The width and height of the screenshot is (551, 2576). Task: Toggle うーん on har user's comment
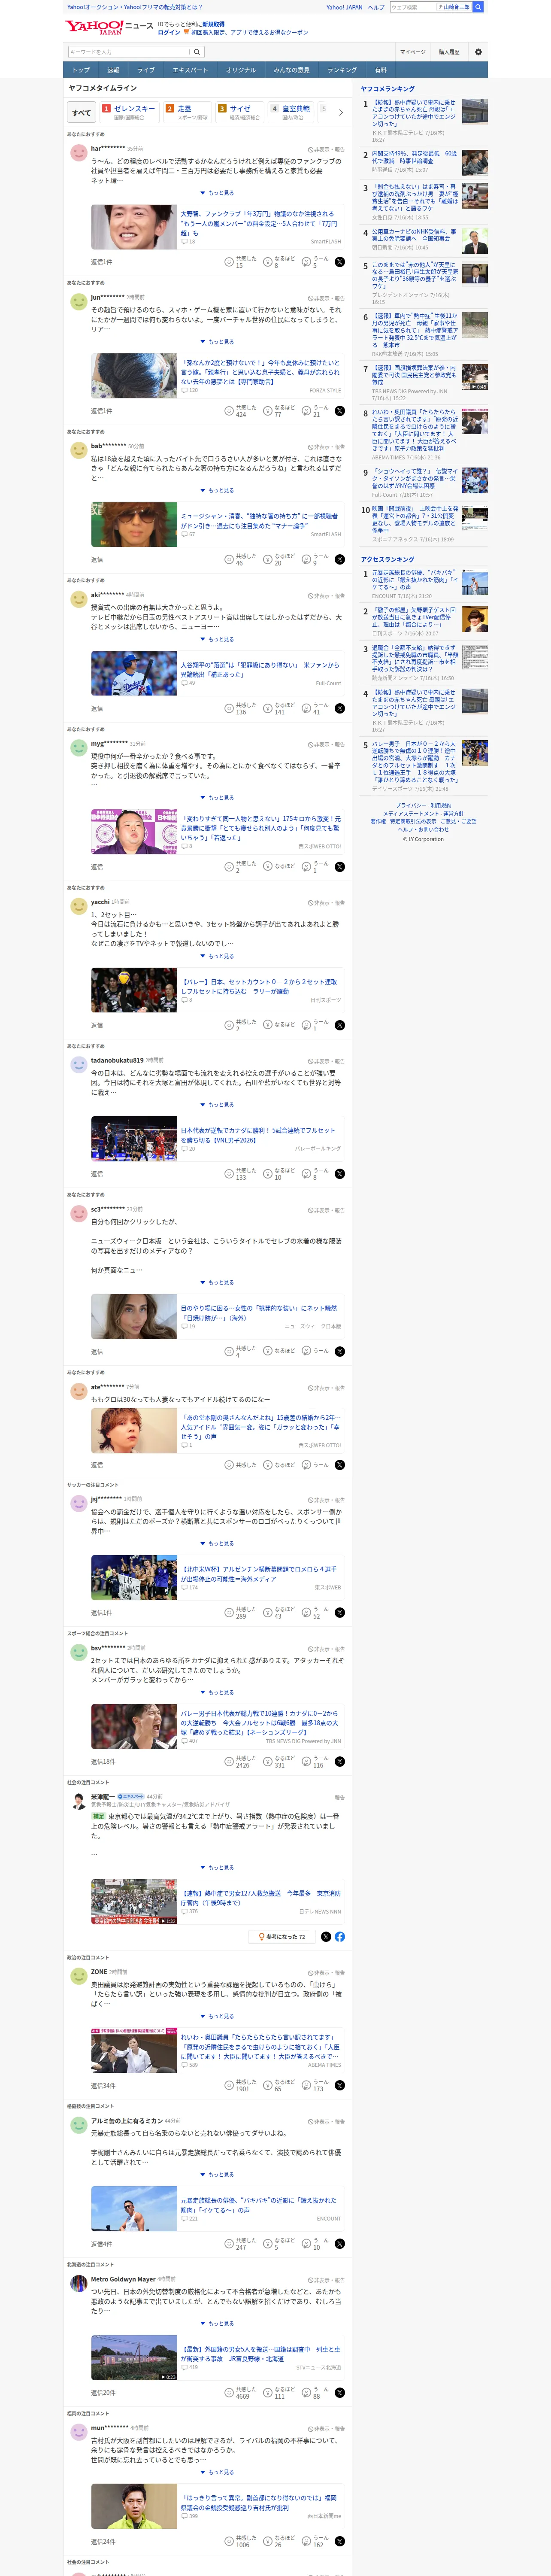click(315, 262)
